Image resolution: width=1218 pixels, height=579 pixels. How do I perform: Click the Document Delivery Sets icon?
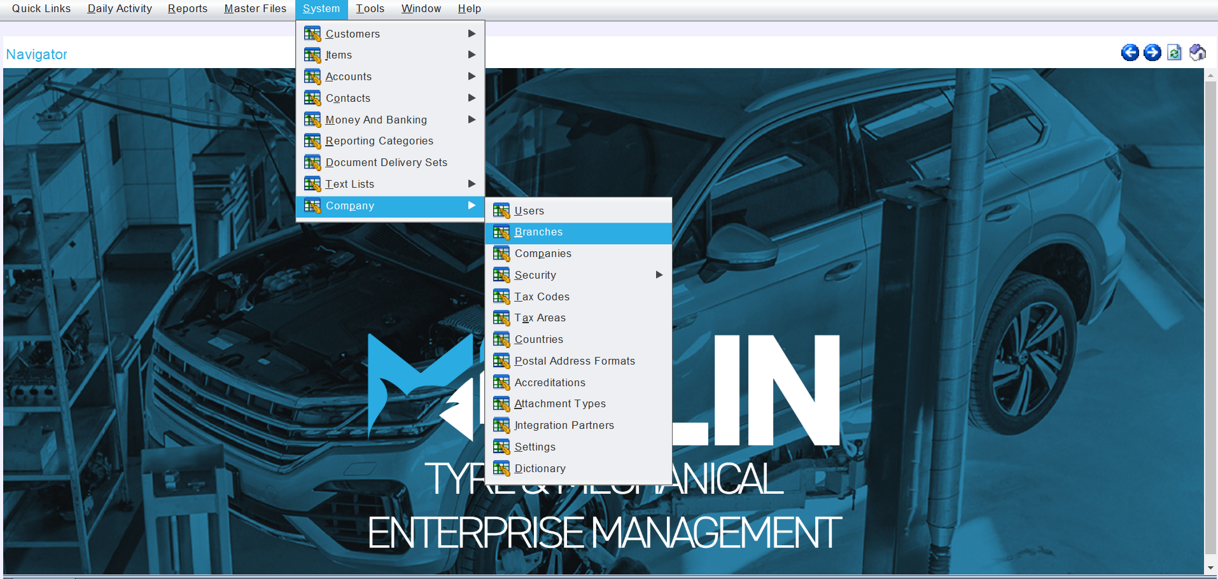pyautogui.click(x=312, y=162)
